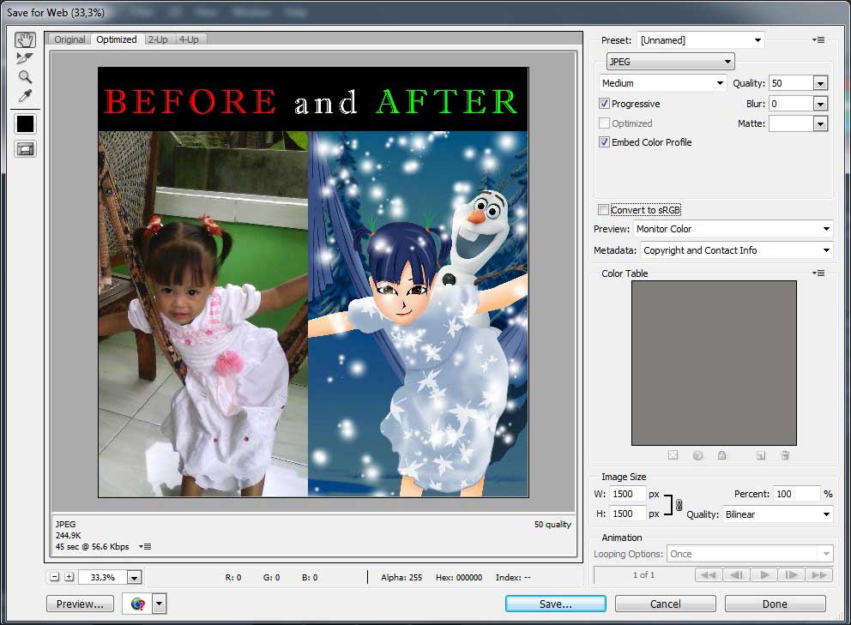Click the image width input field
This screenshot has width=851, height=625.
tap(627, 494)
